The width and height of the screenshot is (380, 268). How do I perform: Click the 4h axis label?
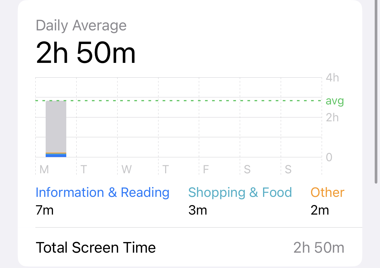pos(332,78)
